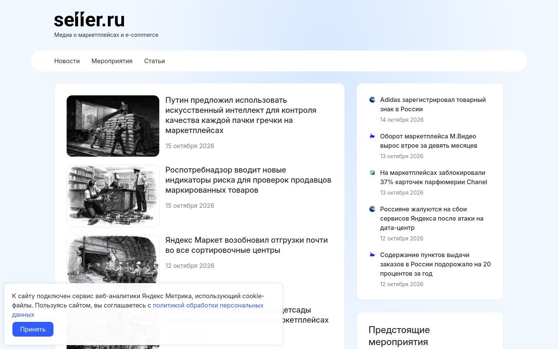The height and width of the screenshot is (349, 558).
Task: Click the thumbnail of the Путин гречка article
Action: [113, 126]
